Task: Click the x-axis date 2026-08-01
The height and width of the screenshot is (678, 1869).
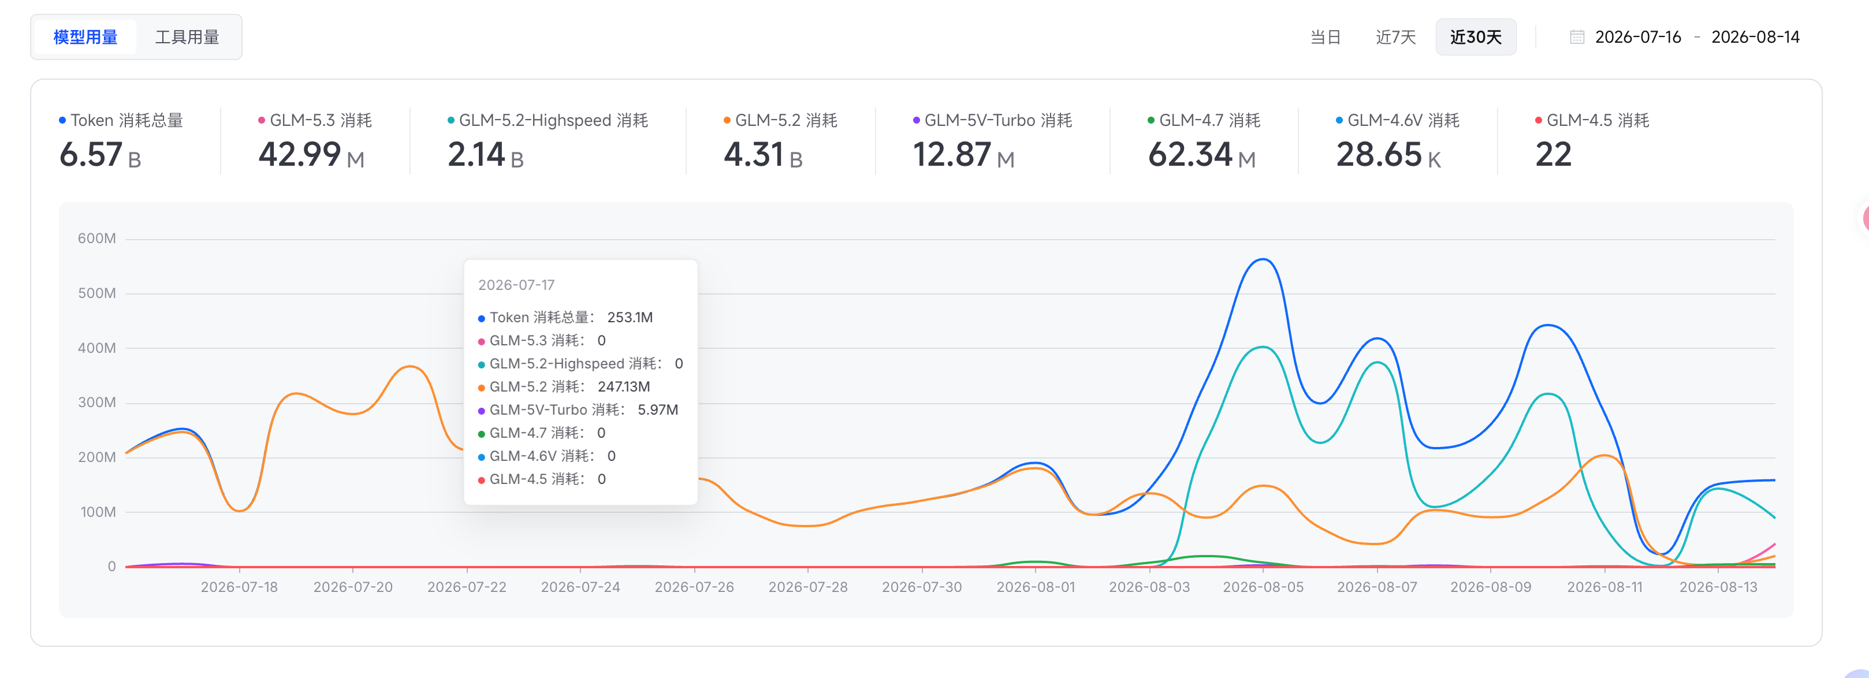Action: (x=1036, y=587)
